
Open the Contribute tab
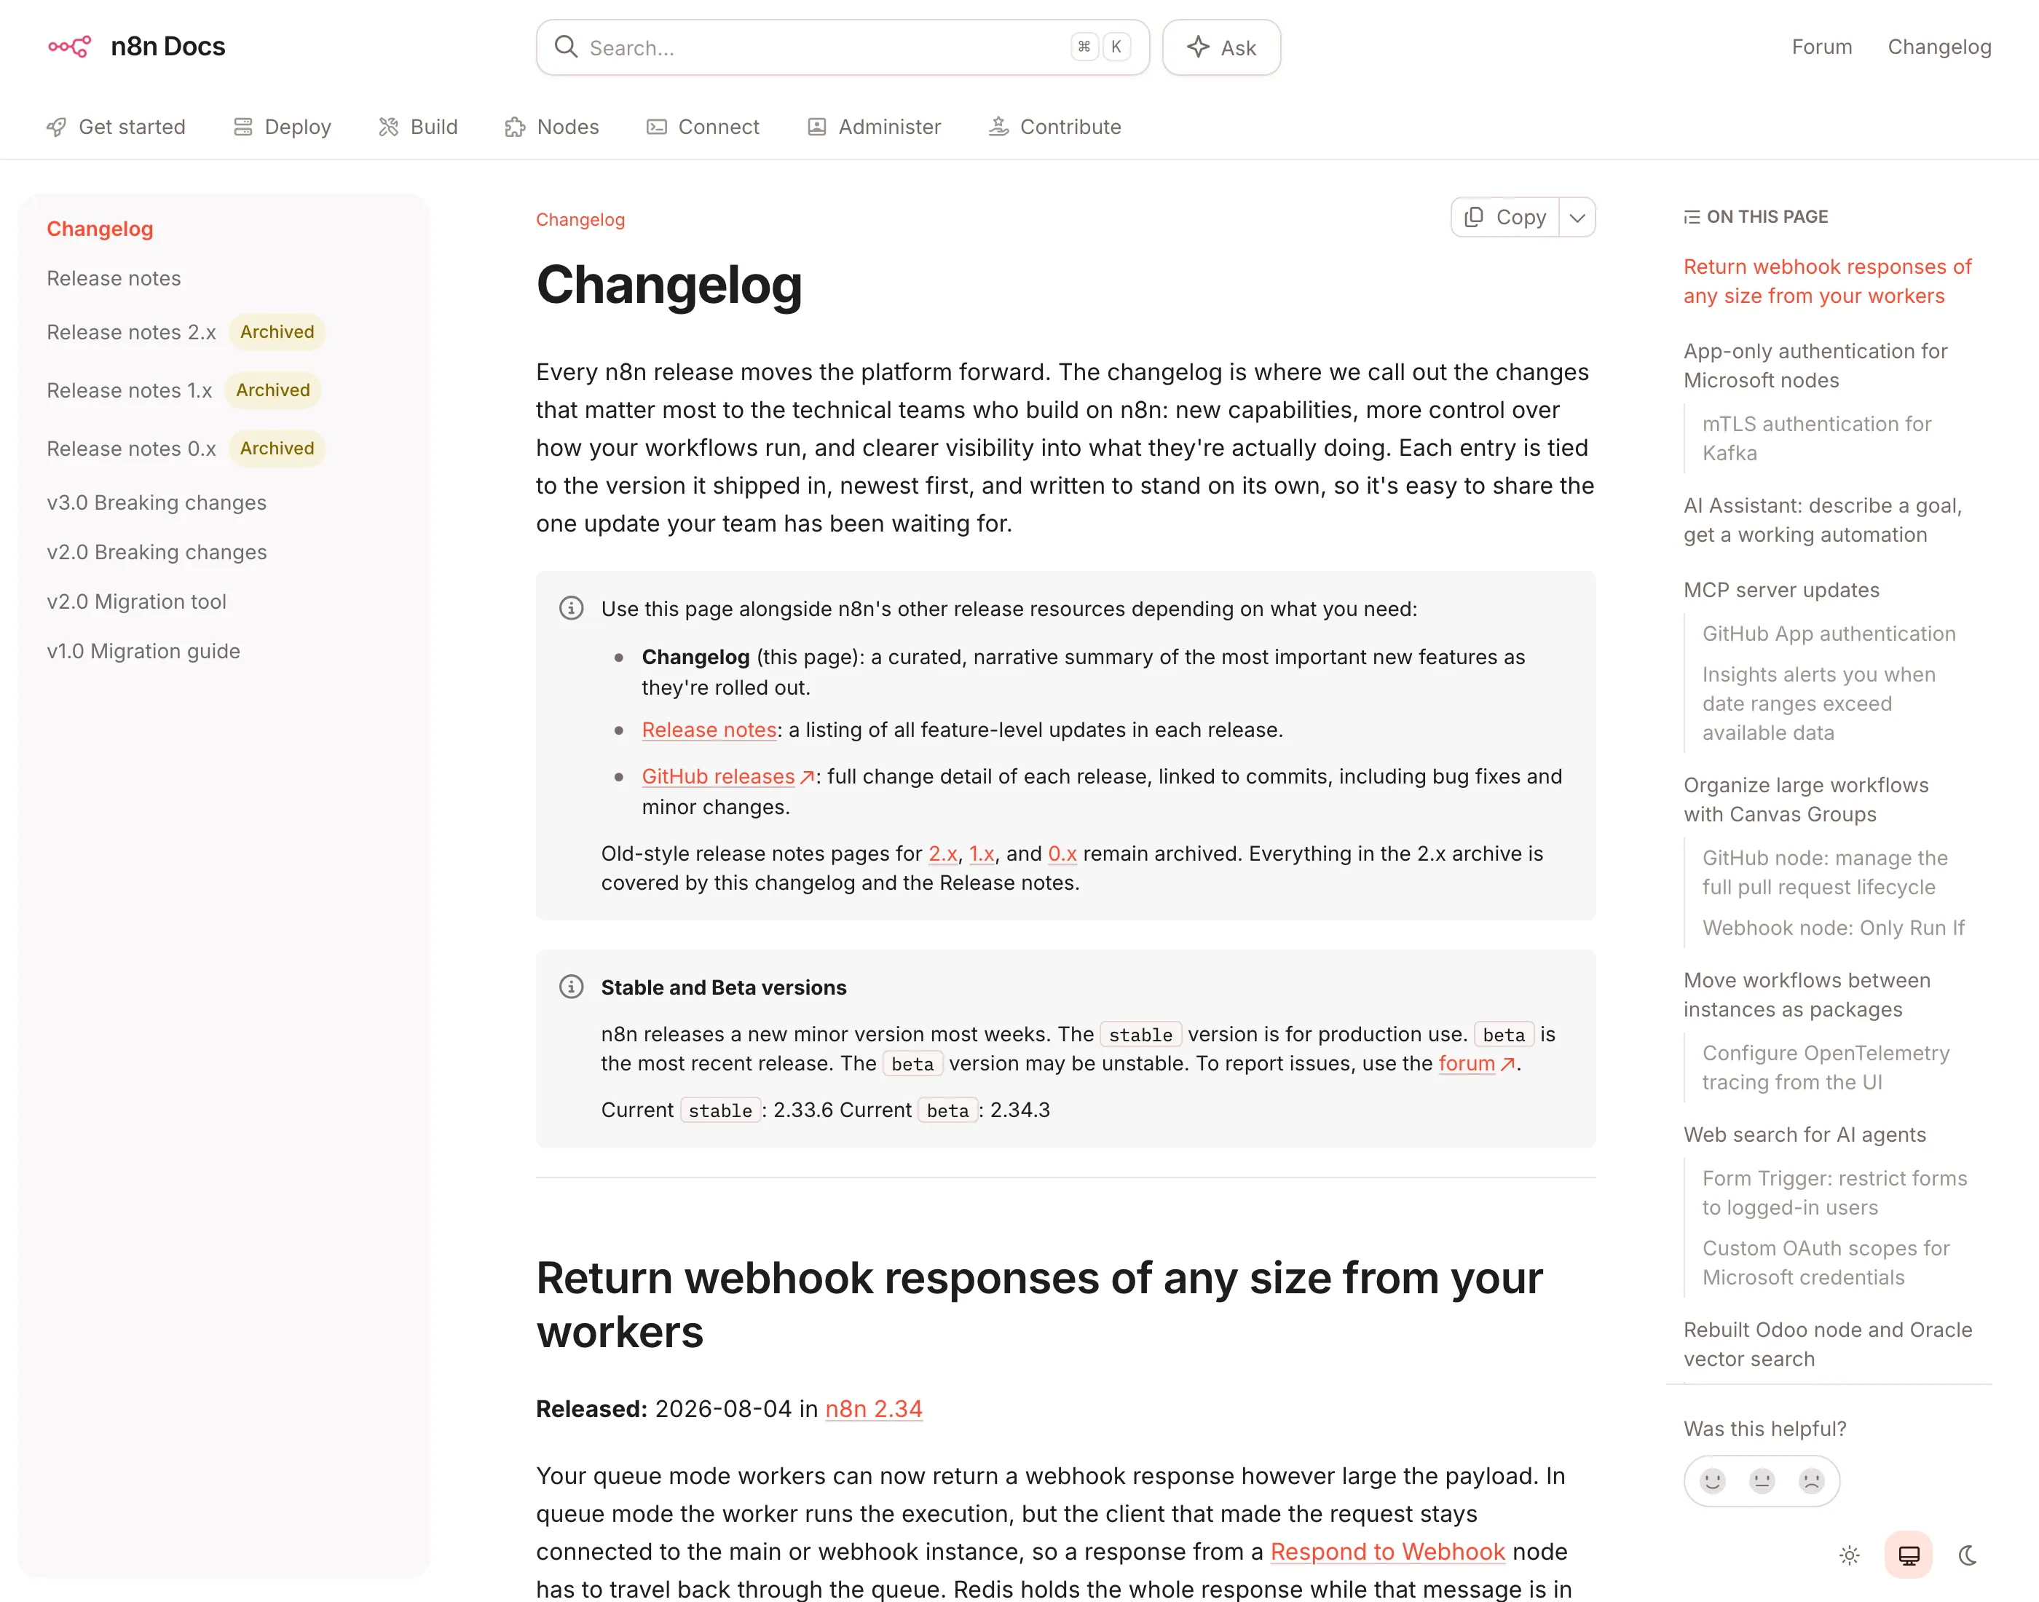click(1055, 127)
